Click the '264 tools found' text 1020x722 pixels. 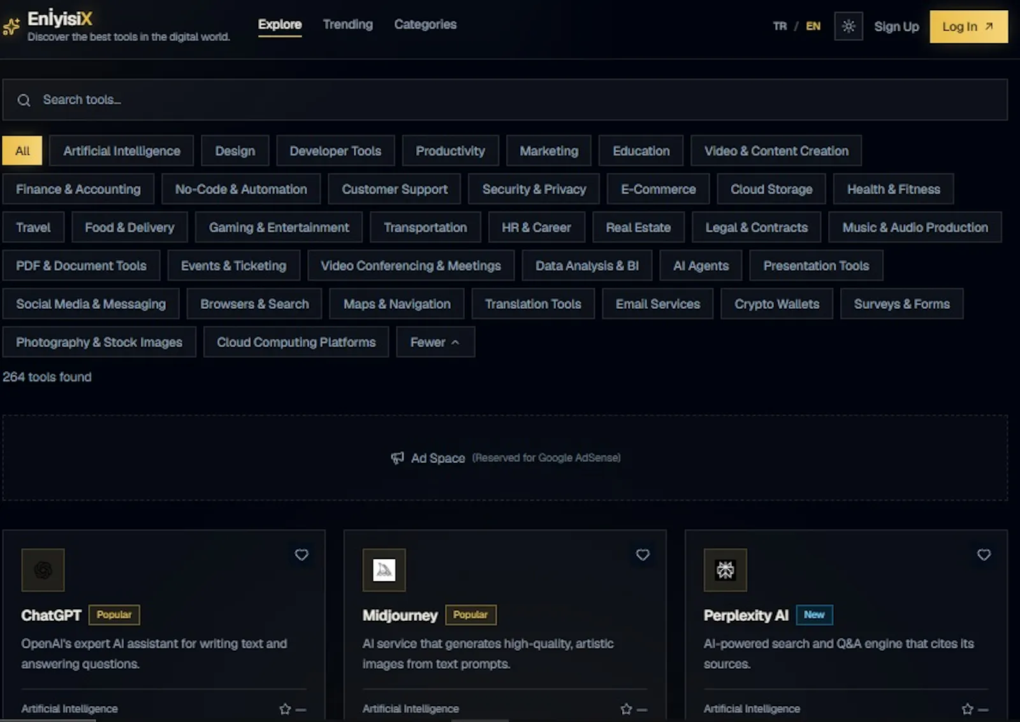[47, 377]
